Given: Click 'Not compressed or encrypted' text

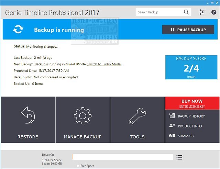Looking at the screenshot, I should pyautogui.click(x=56, y=77).
